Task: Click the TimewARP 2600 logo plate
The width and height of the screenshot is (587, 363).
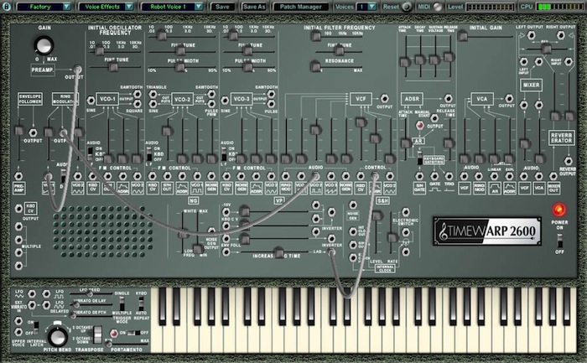Action: [487, 231]
